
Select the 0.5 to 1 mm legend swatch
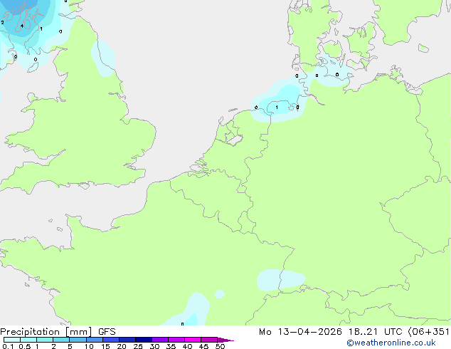[x=28, y=340]
